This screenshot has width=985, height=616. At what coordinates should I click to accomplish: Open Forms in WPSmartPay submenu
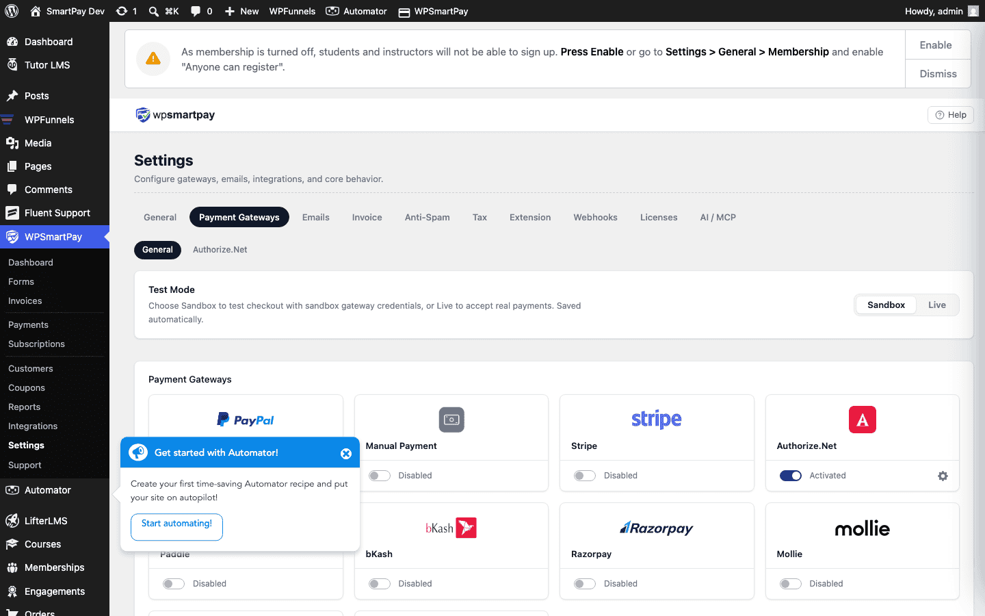tap(21, 281)
